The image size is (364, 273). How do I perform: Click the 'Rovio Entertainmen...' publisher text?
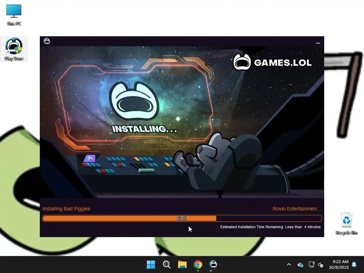pyautogui.click(x=296, y=209)
